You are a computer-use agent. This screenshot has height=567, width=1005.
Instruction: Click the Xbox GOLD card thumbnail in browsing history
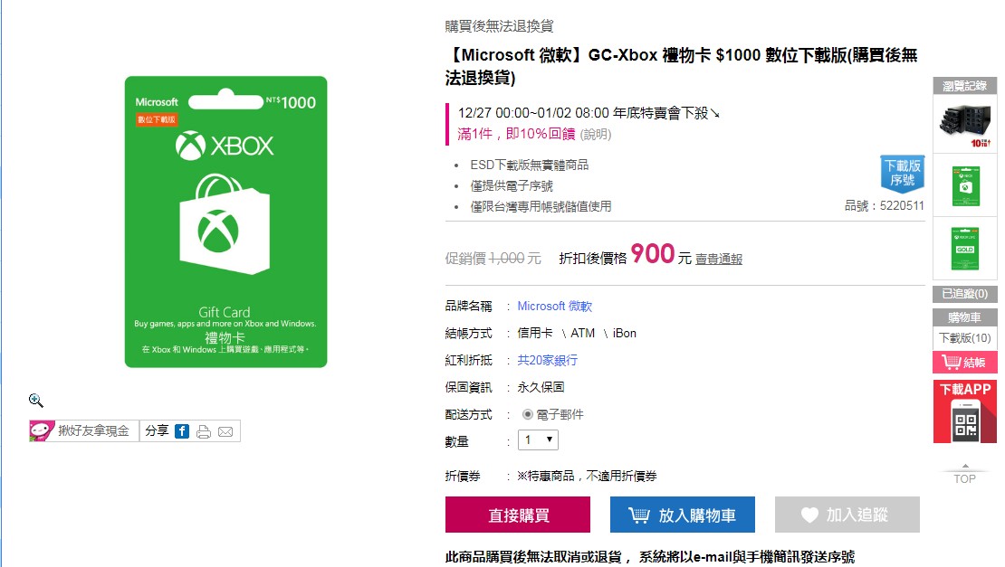pyautogui.click(x=963, y=248)
